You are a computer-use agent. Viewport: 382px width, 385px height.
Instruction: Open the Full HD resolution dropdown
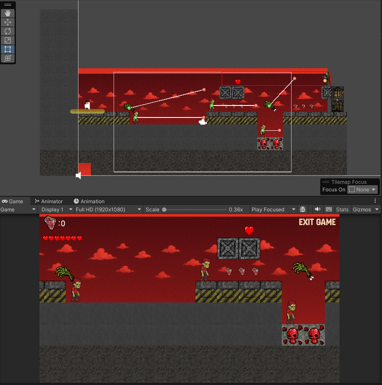(x=108, y=210)
